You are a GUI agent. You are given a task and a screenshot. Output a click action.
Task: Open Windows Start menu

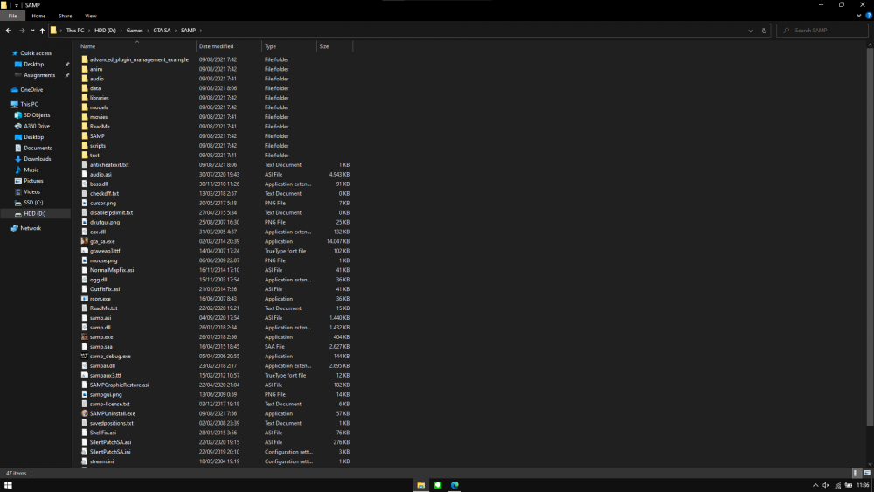[8, 485]
